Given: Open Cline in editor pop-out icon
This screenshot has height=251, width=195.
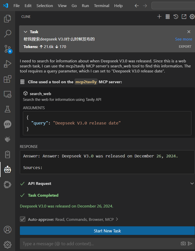Looking at the screenshot, I should [x=184, y=17].
